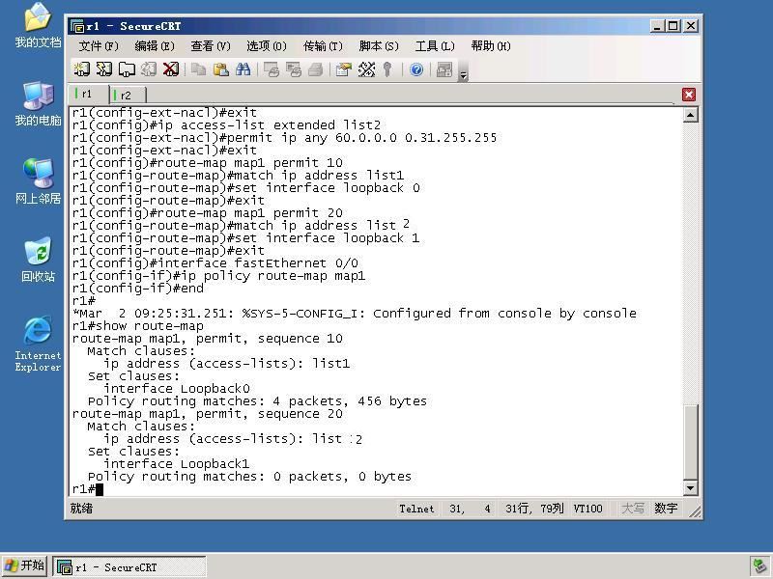Viewport: 773px width, 579px height.
Task: Click the Copy toolbar icon
Action: click(x=199, y=69)
